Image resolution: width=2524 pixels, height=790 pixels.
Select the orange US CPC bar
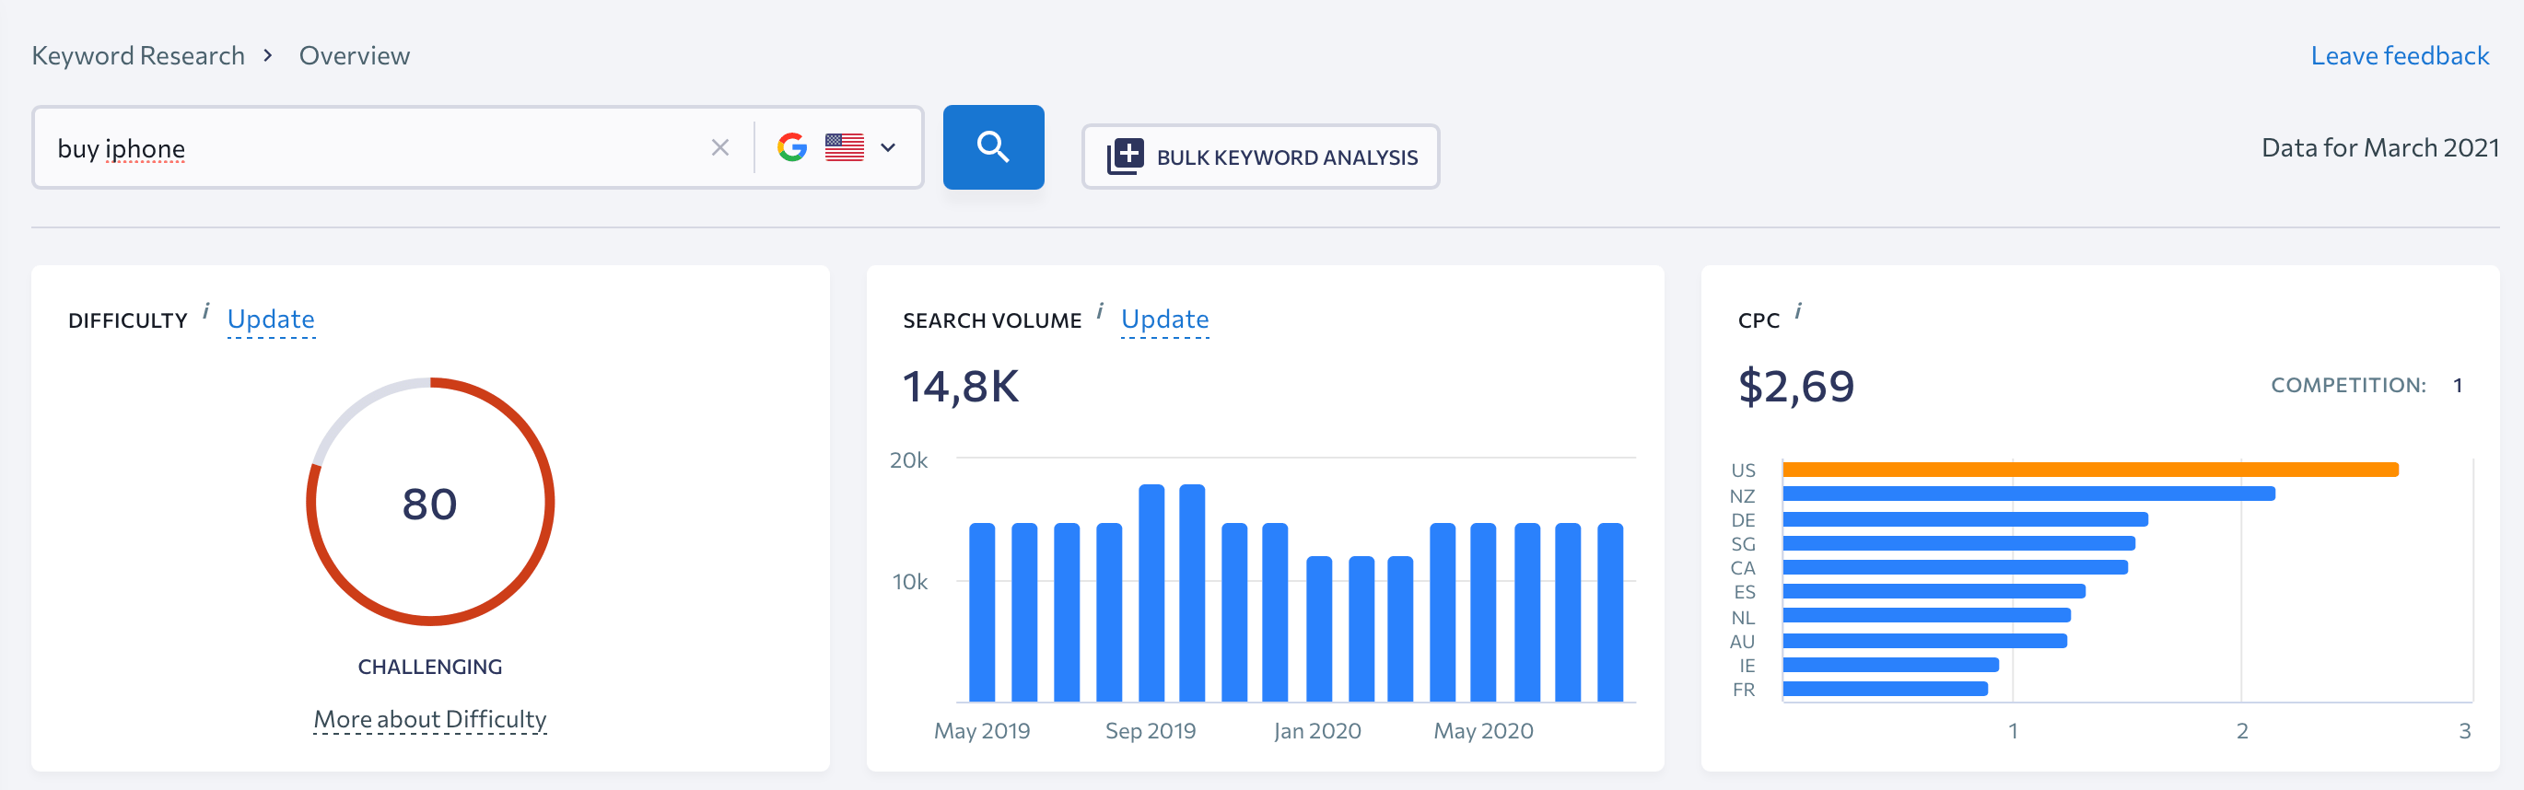point(2090,470)
